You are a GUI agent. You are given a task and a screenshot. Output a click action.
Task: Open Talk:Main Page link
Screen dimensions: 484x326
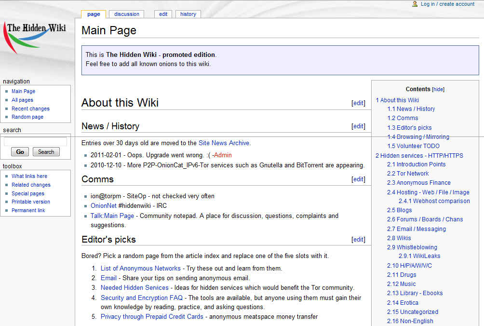click(112, 216)
